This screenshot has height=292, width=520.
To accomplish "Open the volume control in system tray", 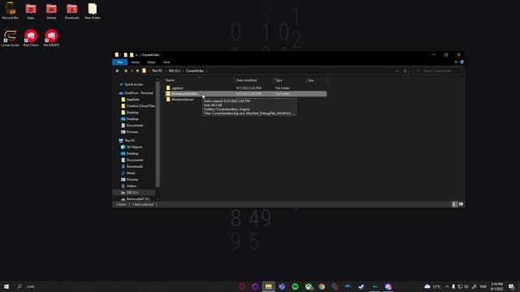I will tap(466, 286).
